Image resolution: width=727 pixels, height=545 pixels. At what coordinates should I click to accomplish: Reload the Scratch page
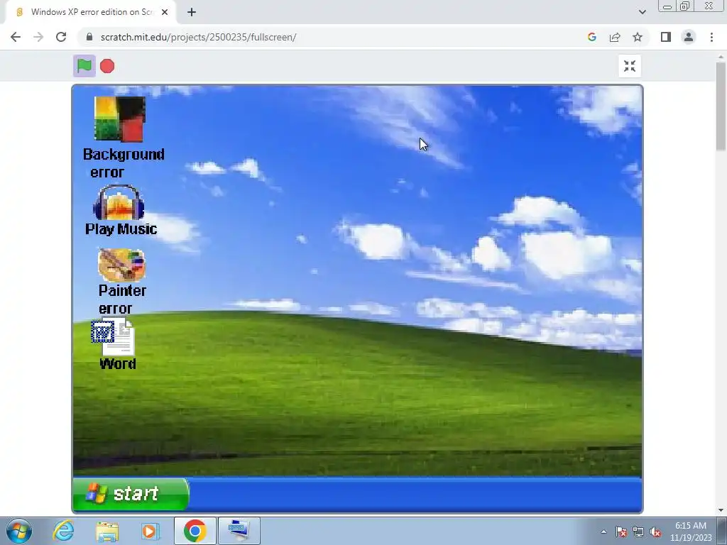click(x=61, y=37)
